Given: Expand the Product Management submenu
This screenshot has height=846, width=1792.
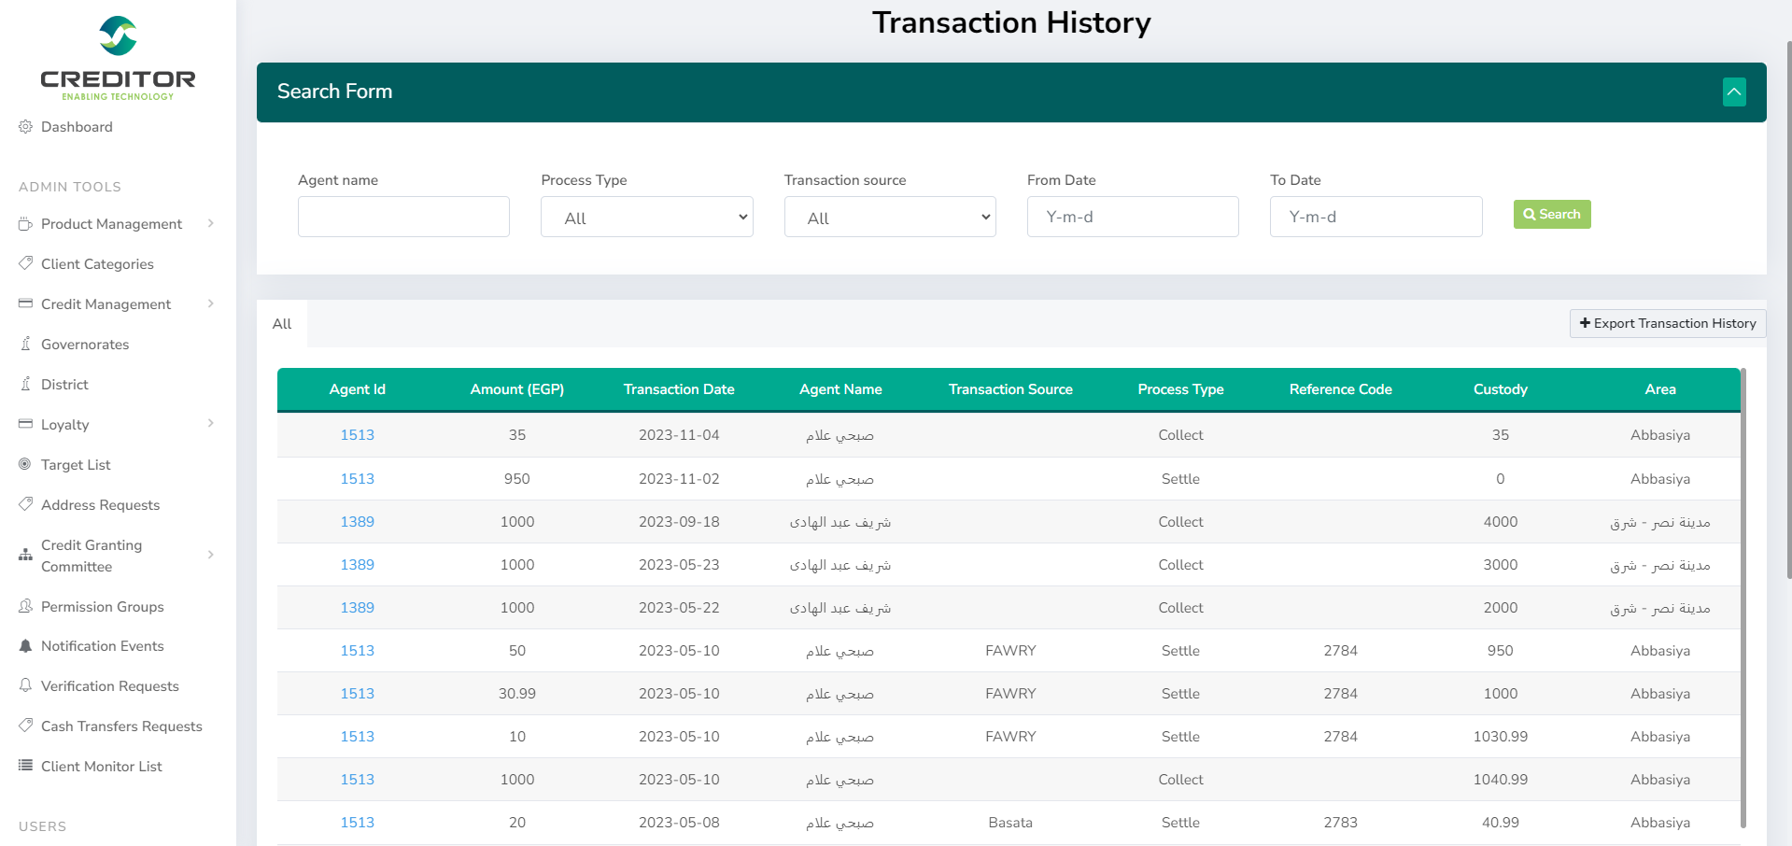Looking at the screenshot, I should [x=210, y=223].
